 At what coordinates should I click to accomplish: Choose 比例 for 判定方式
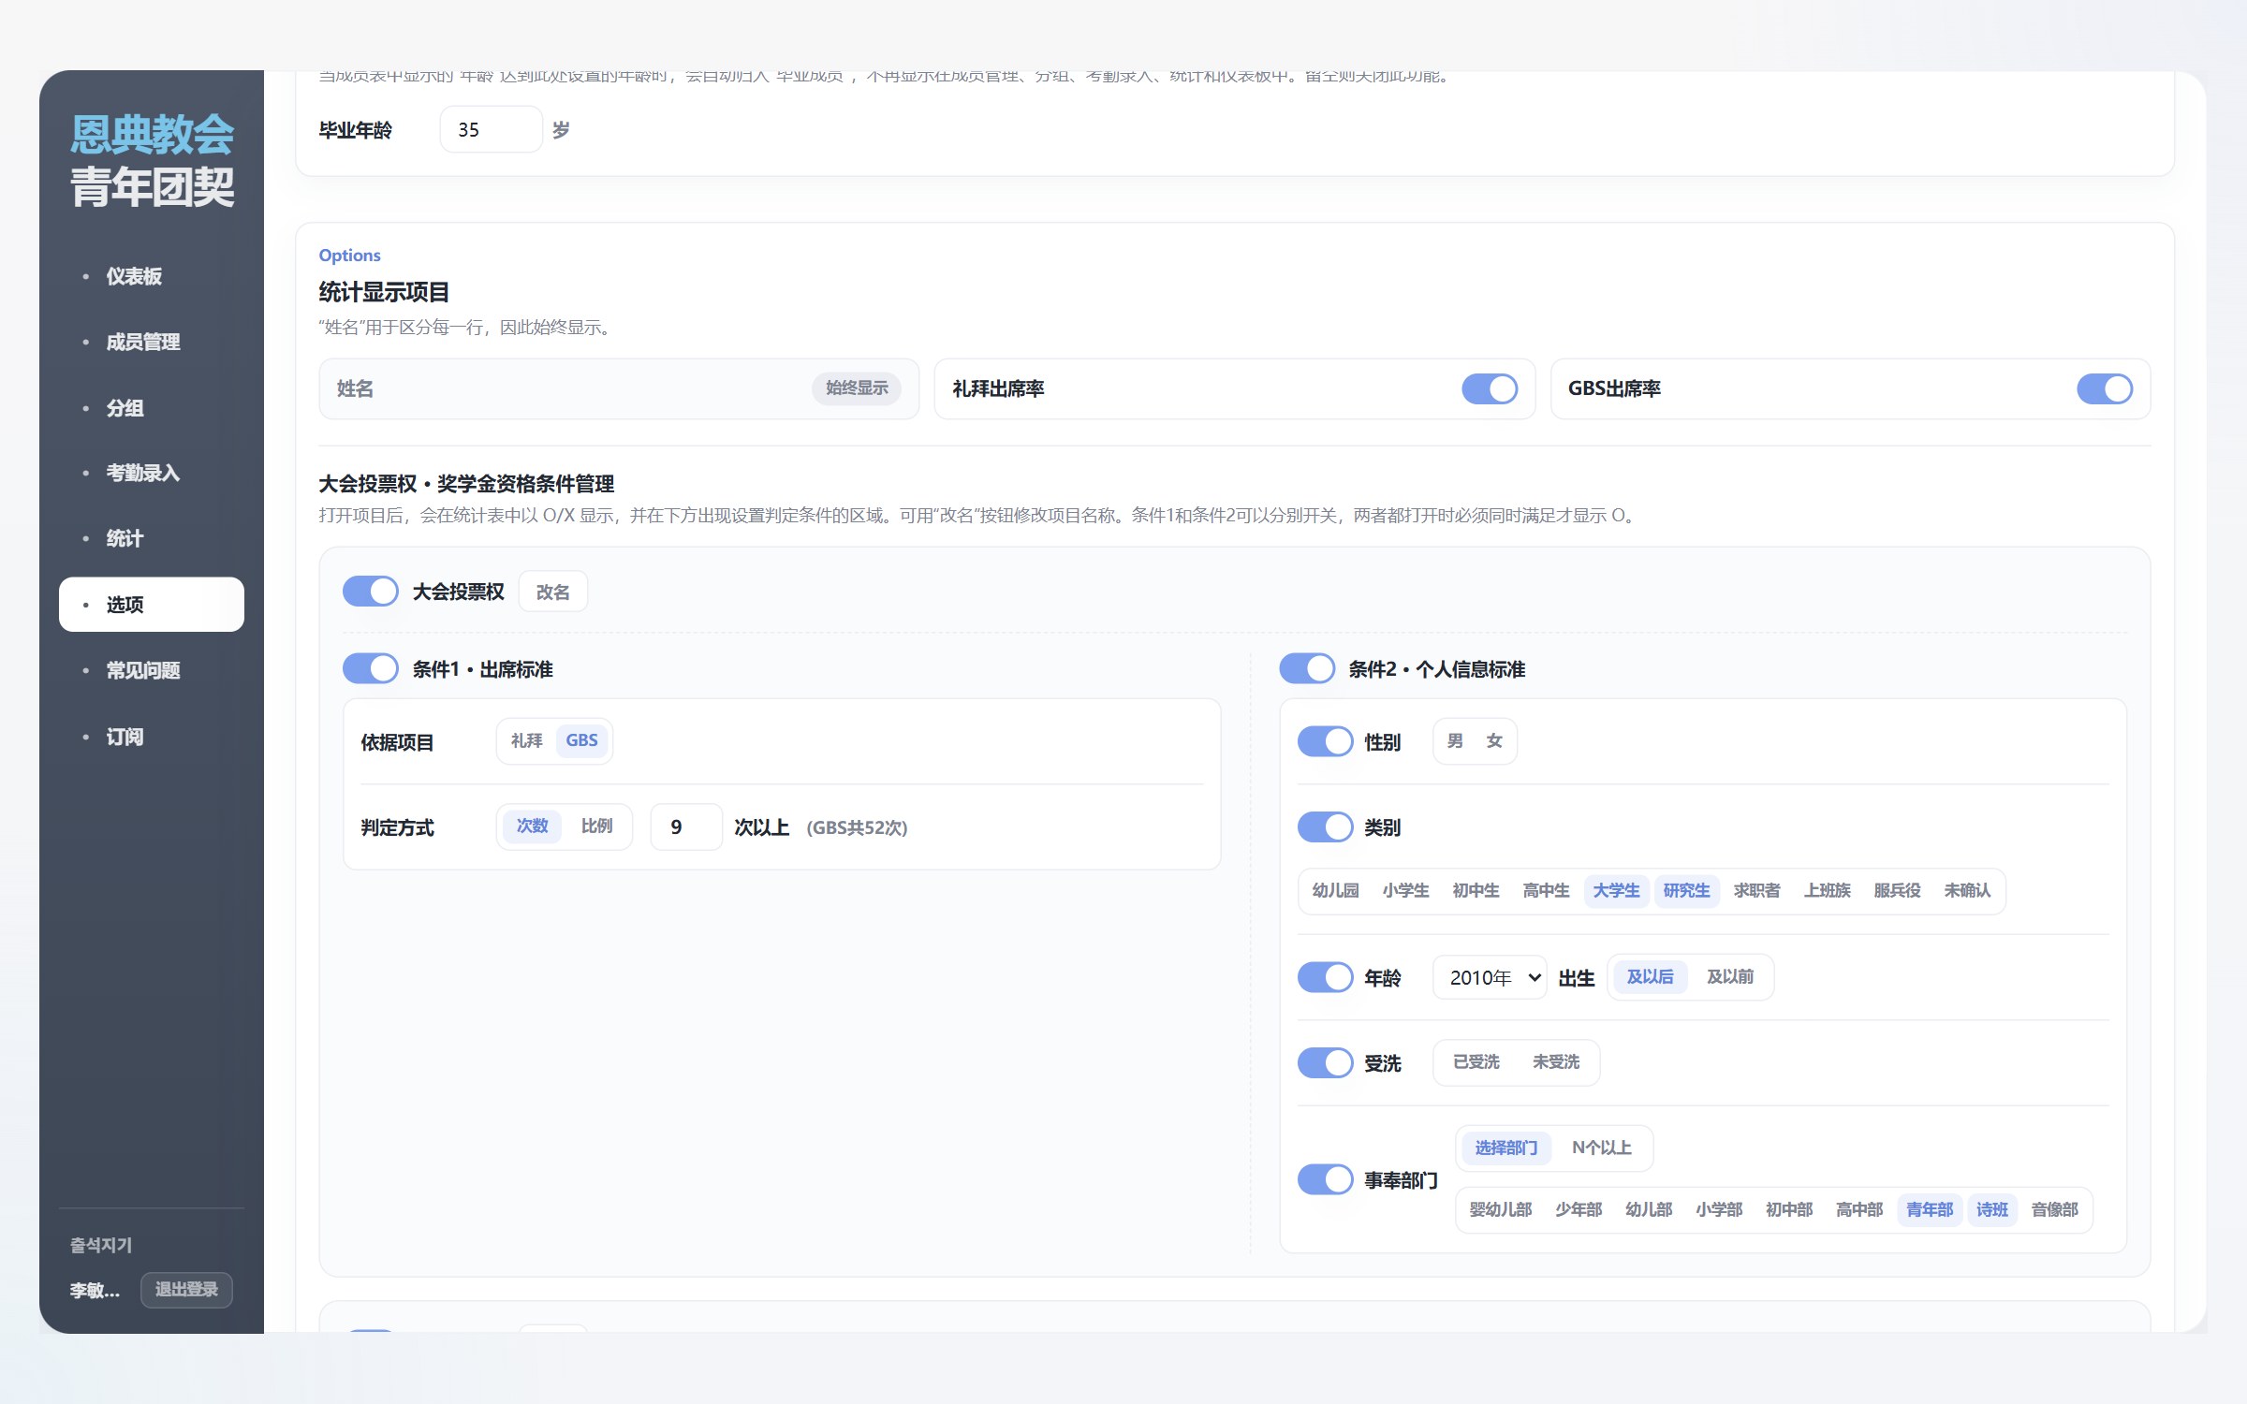[x=596, y=826]
